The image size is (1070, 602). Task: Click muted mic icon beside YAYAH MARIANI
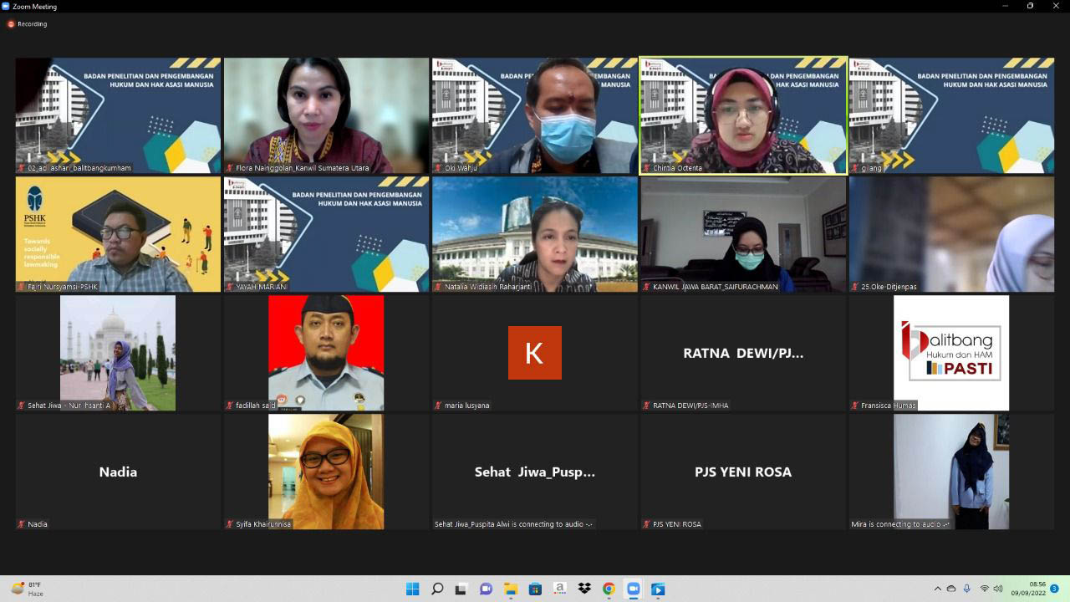point(230,287)
